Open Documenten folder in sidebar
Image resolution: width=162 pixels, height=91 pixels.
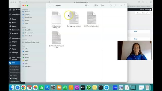point(28,33)
